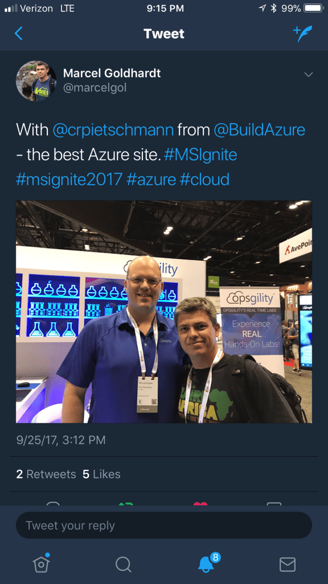Tap the @marcelgol handle
The width and height of the screenshot is (328, 584).
click(95, 87)
